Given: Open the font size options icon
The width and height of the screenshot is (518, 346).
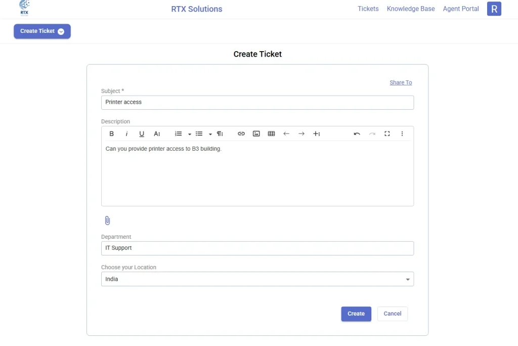Looking at the screenshot, I should pos(157,134).
